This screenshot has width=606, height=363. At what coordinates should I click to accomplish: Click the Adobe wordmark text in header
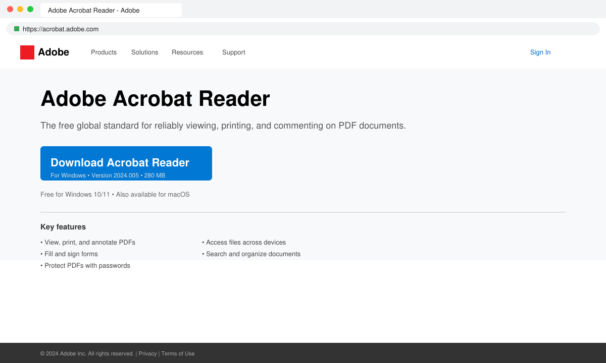point(54,52)
